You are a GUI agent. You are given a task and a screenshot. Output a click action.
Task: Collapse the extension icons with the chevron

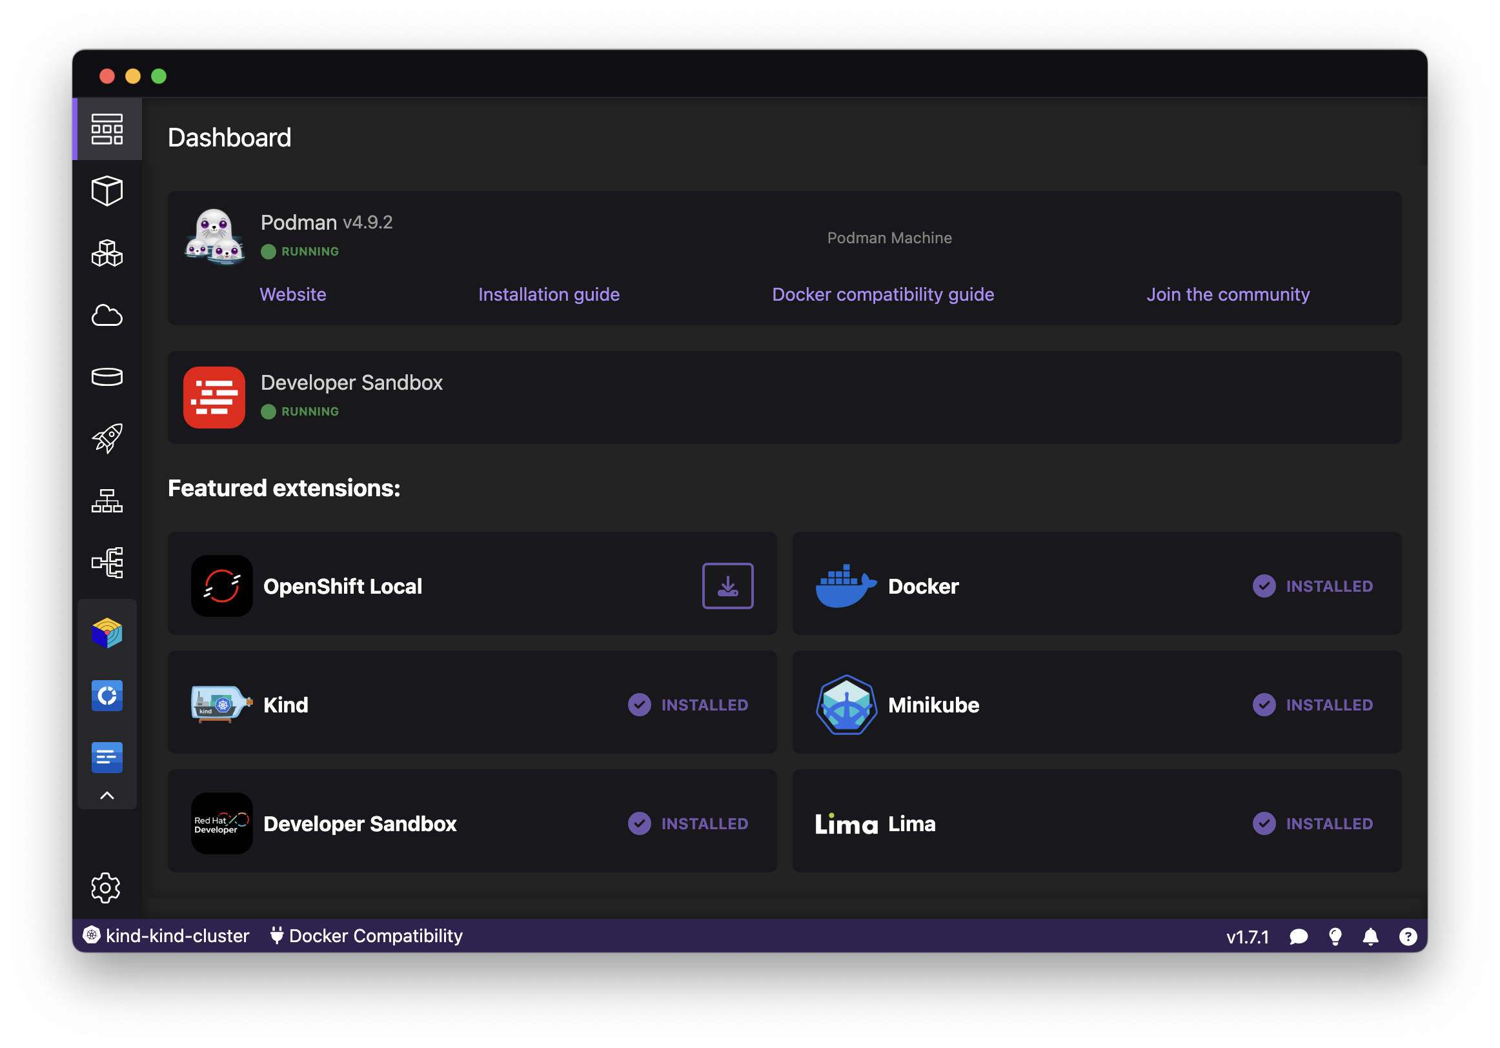[107, 795]
